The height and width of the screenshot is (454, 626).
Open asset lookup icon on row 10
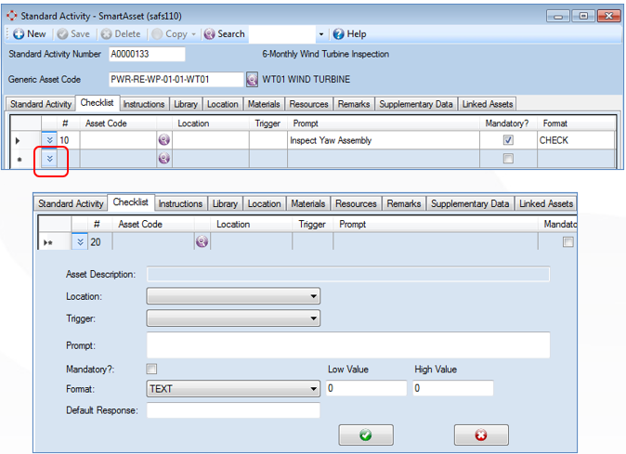pyautogui.click(x=164, y=140)
